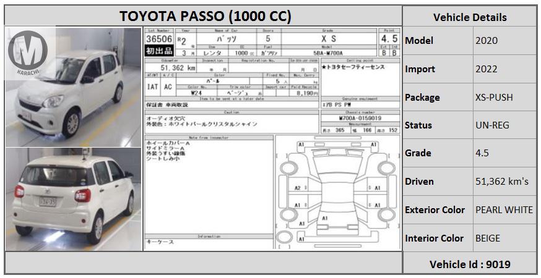Click lot number 36506 on auction sheet
Screen dimensions: 541x278
point(159,38)
